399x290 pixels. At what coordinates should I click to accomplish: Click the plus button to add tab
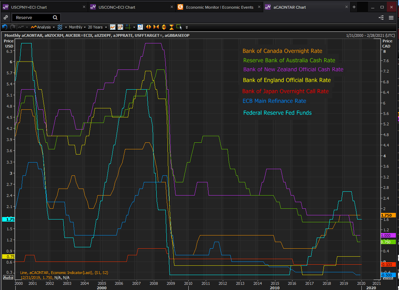[x=354, y=7]
